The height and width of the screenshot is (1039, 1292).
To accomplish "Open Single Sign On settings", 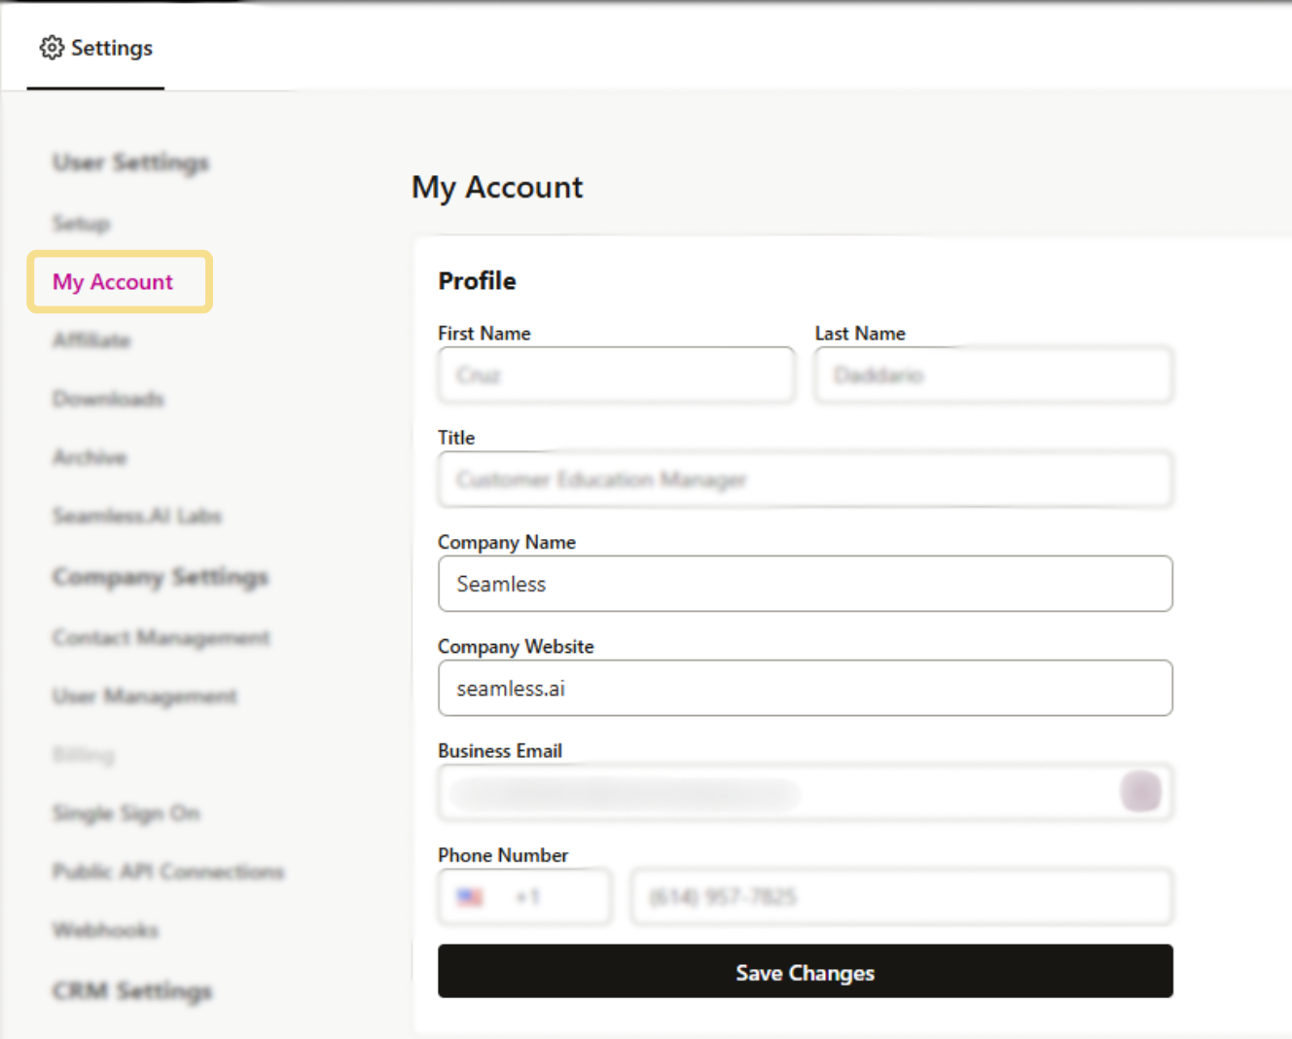I will click(126, 813).
